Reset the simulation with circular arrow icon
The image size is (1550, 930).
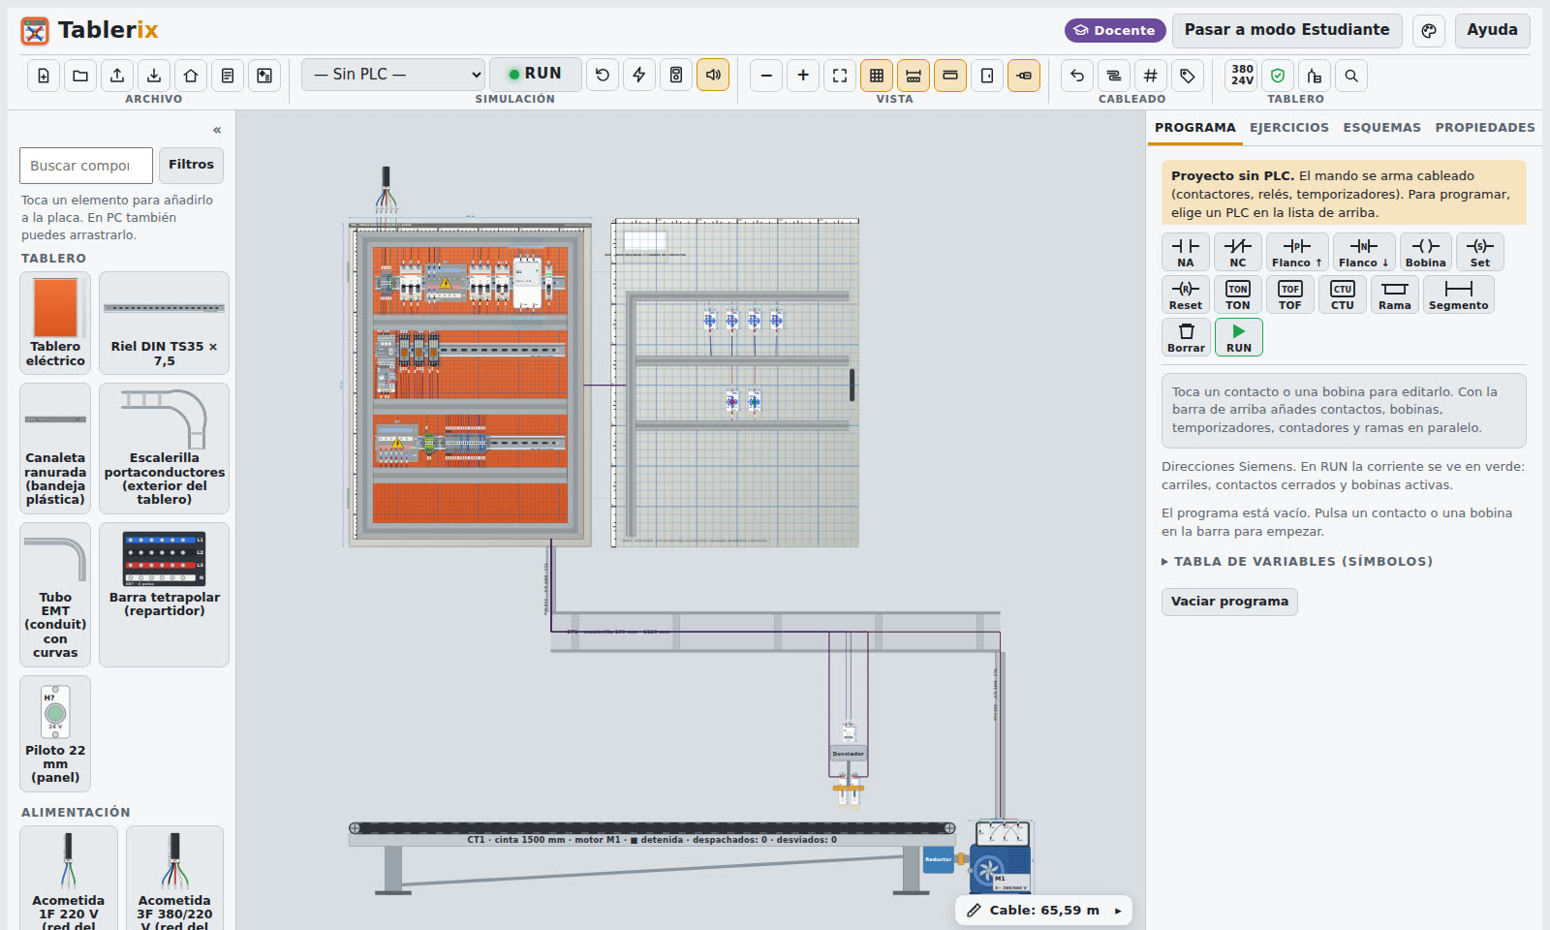[603, 75]
